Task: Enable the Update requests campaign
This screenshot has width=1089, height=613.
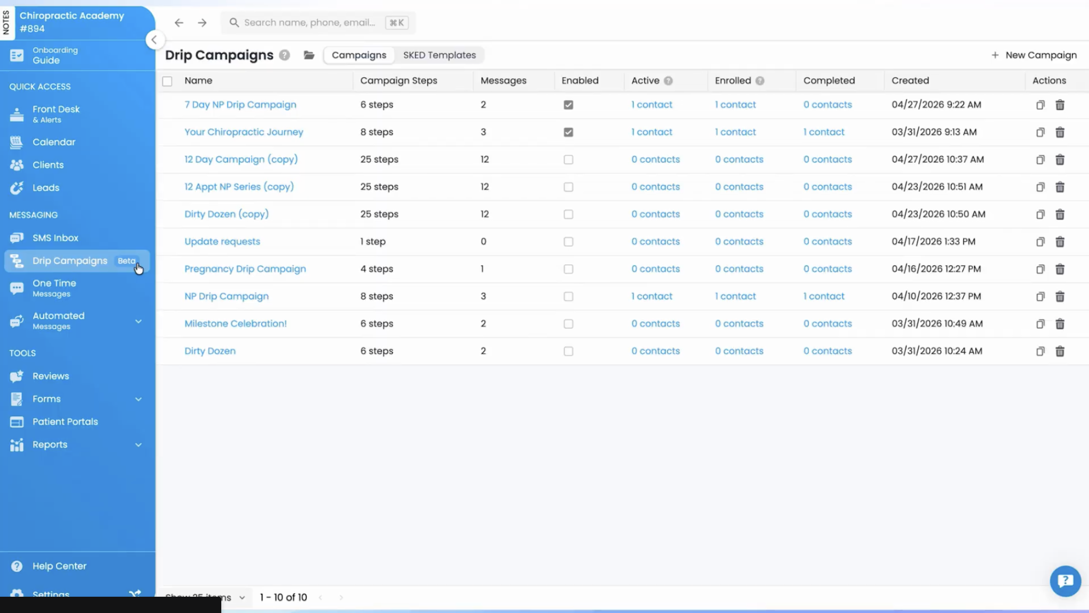Action: click(568, 242)
